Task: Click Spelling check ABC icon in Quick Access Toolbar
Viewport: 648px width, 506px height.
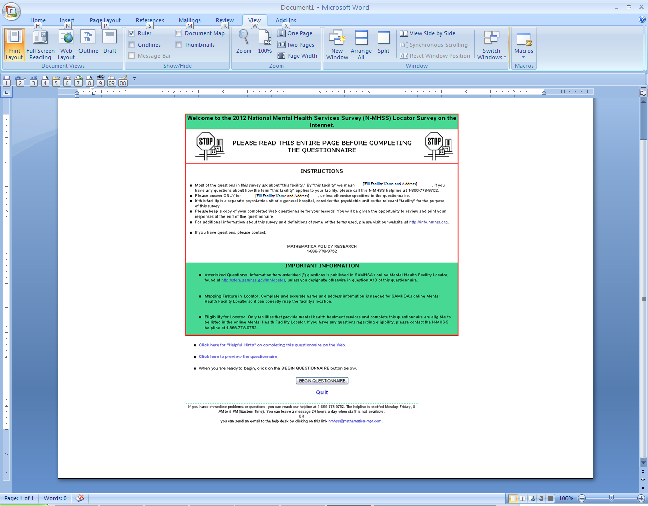Action: 101,80
